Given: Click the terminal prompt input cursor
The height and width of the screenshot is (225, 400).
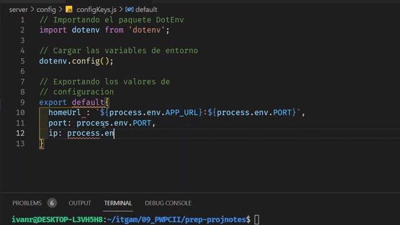Looking at the screenshot, I should (257, 219).
